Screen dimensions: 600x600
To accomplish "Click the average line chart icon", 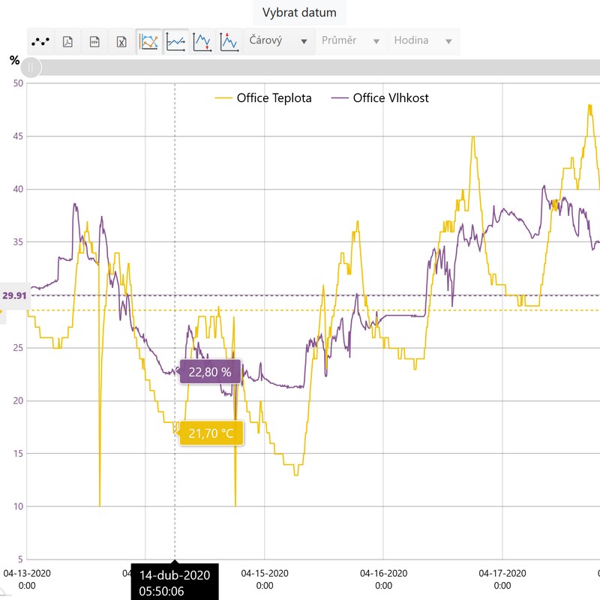I will [176, 41].
